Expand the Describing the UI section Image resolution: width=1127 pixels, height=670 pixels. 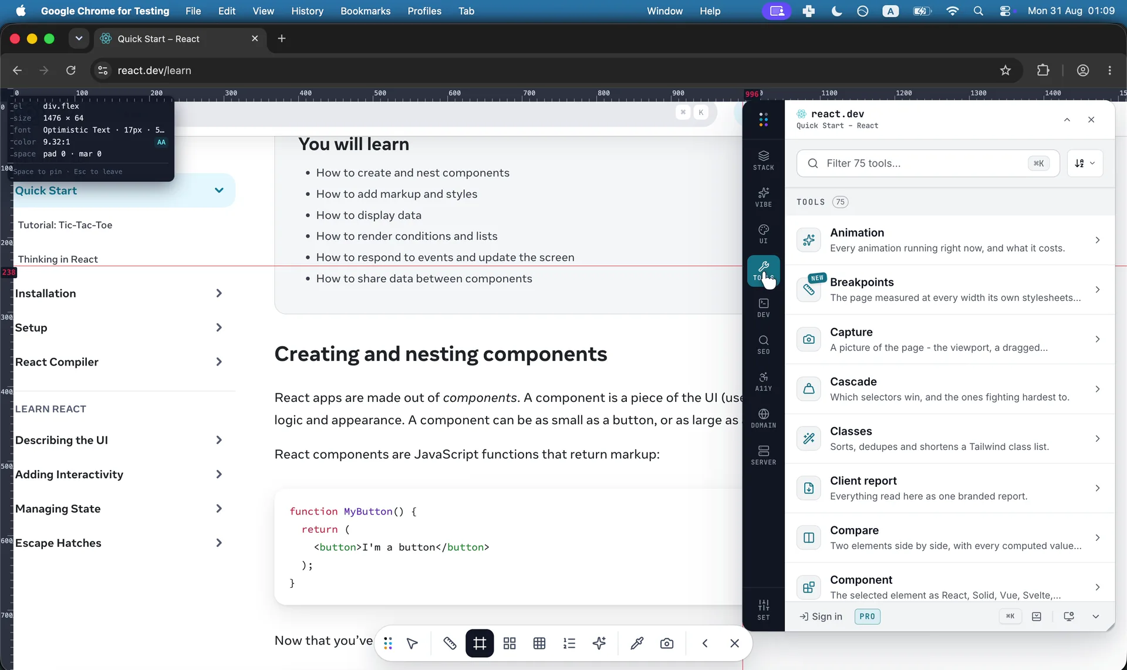[x=219, y=440]
